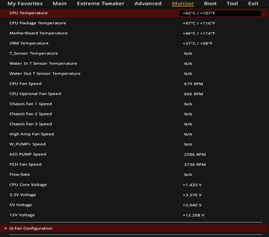Viewport: 269px width, 237px height.
Task: Click the +37°C / +98°F value
Action: coord(197,43)
